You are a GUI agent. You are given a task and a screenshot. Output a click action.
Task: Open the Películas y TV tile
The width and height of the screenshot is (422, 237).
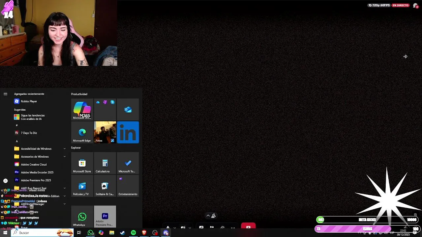coord(82,186)
